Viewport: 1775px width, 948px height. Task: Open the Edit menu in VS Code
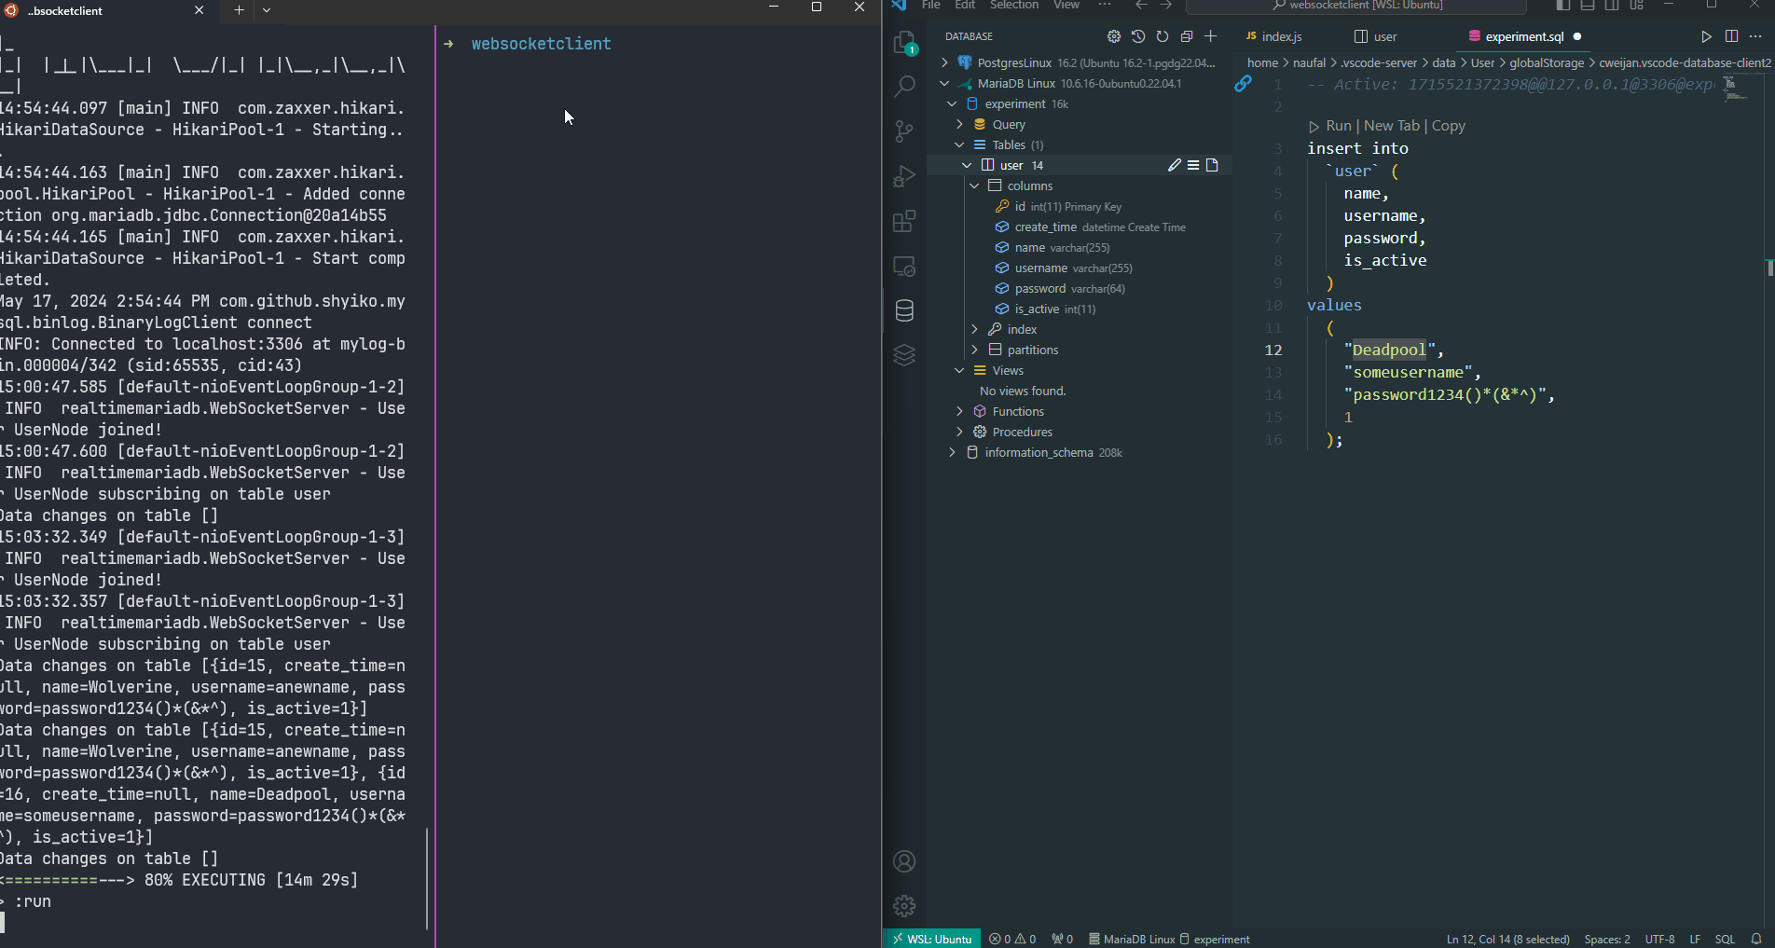click(x=965, y=6)
